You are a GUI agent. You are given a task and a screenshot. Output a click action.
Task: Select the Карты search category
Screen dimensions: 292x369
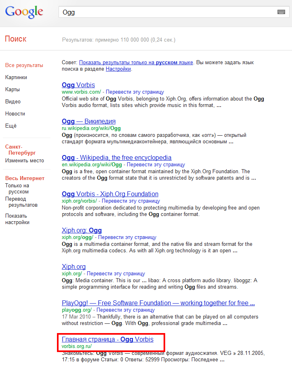tap(13, 90)
